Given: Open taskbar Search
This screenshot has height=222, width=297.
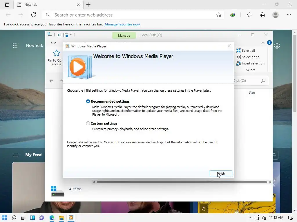Looking at the screenshot, I should 14,218.
